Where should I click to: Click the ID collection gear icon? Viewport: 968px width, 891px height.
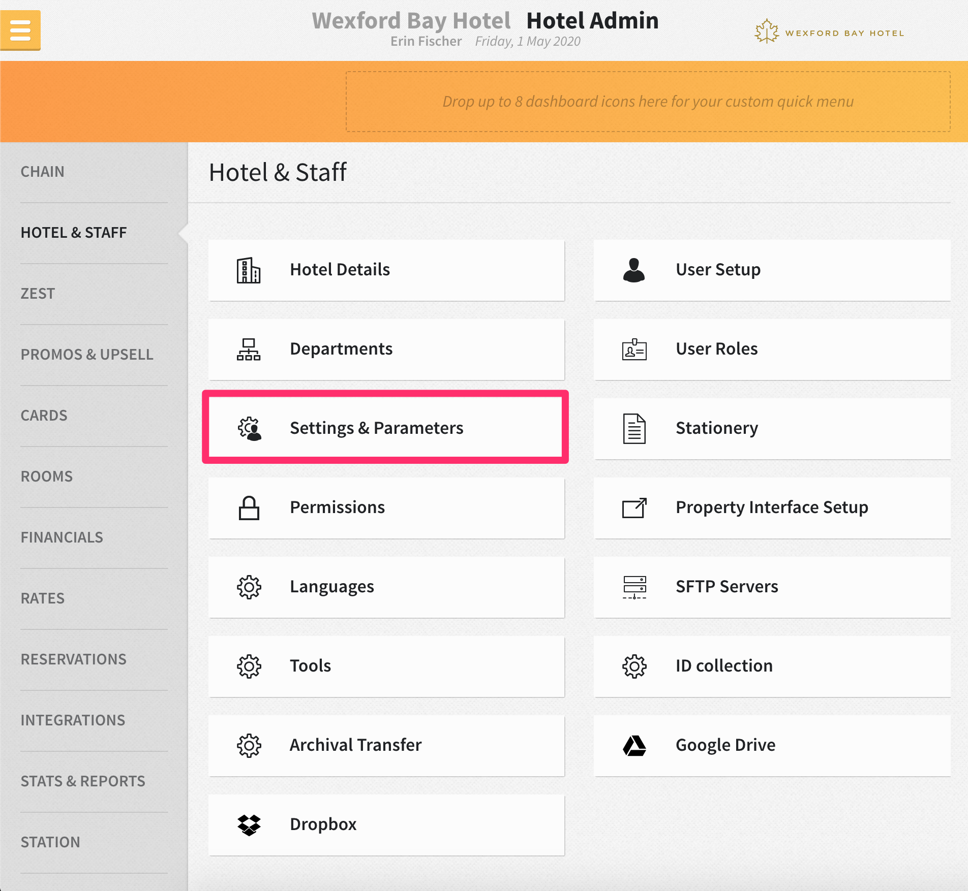[x=634, y=666]
